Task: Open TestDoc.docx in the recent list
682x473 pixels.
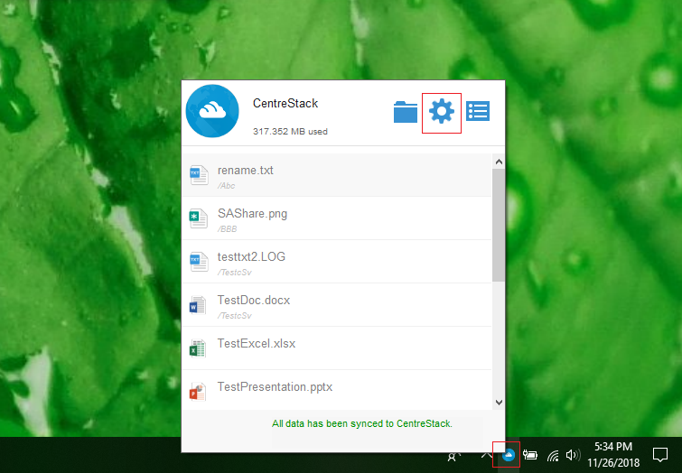Action: coord(336,305)
